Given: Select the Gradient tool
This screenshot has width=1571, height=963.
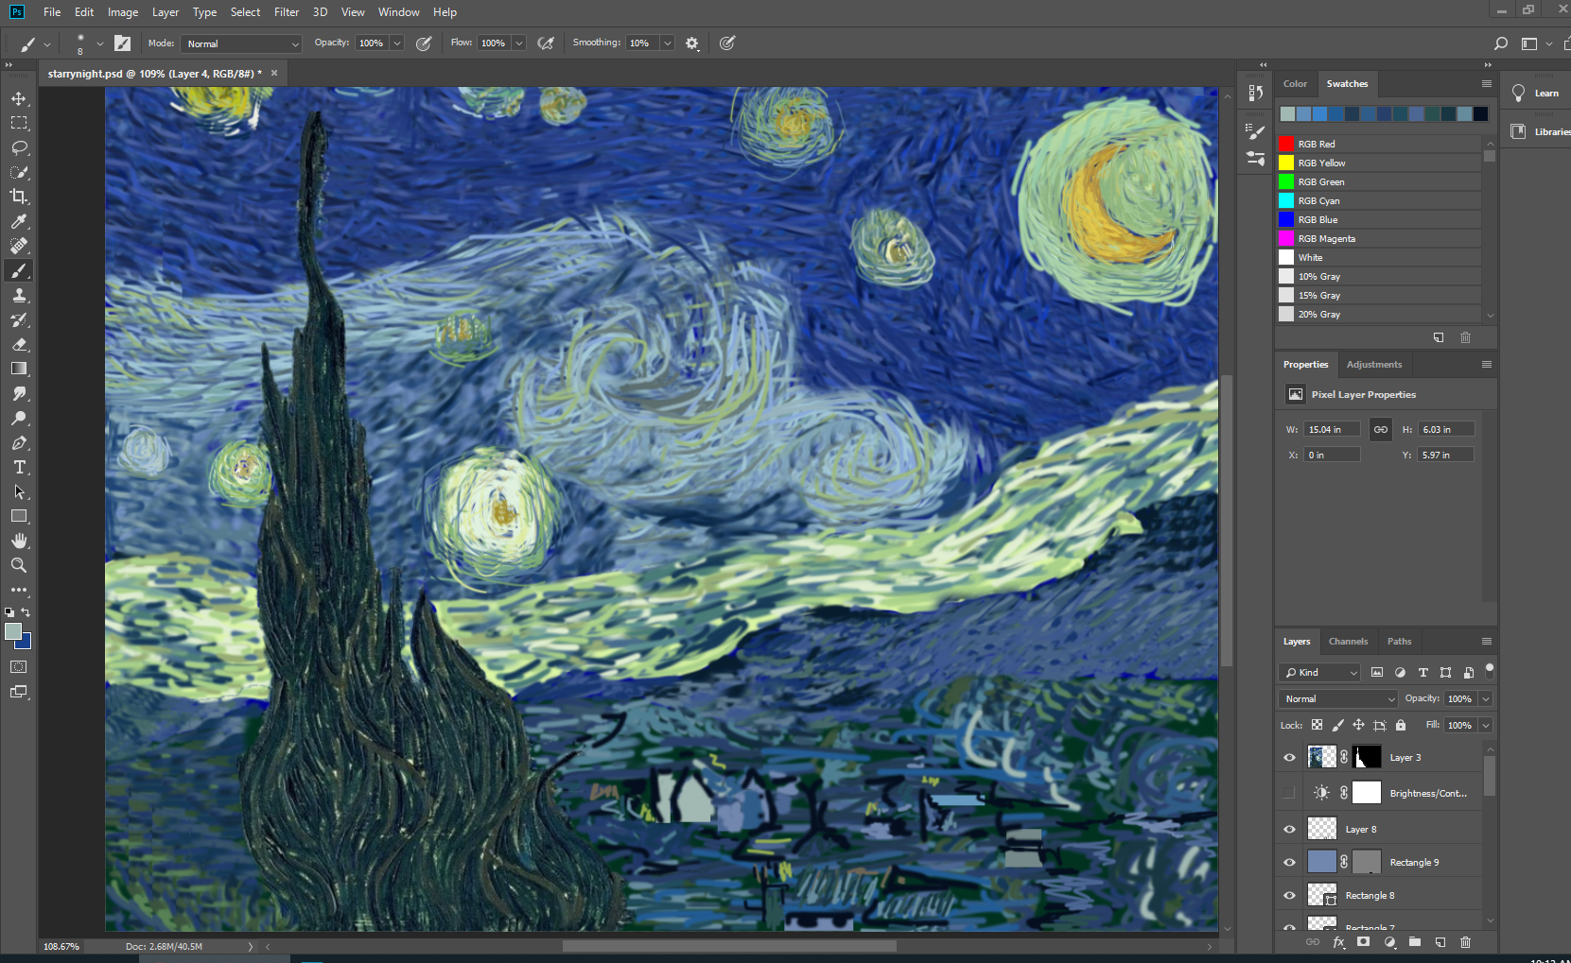Looking at the screenshot, I should 19,369.
